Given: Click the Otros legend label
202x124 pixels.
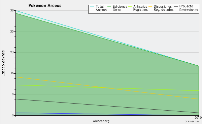Looking at the screenshot, I should pos(117,10).
